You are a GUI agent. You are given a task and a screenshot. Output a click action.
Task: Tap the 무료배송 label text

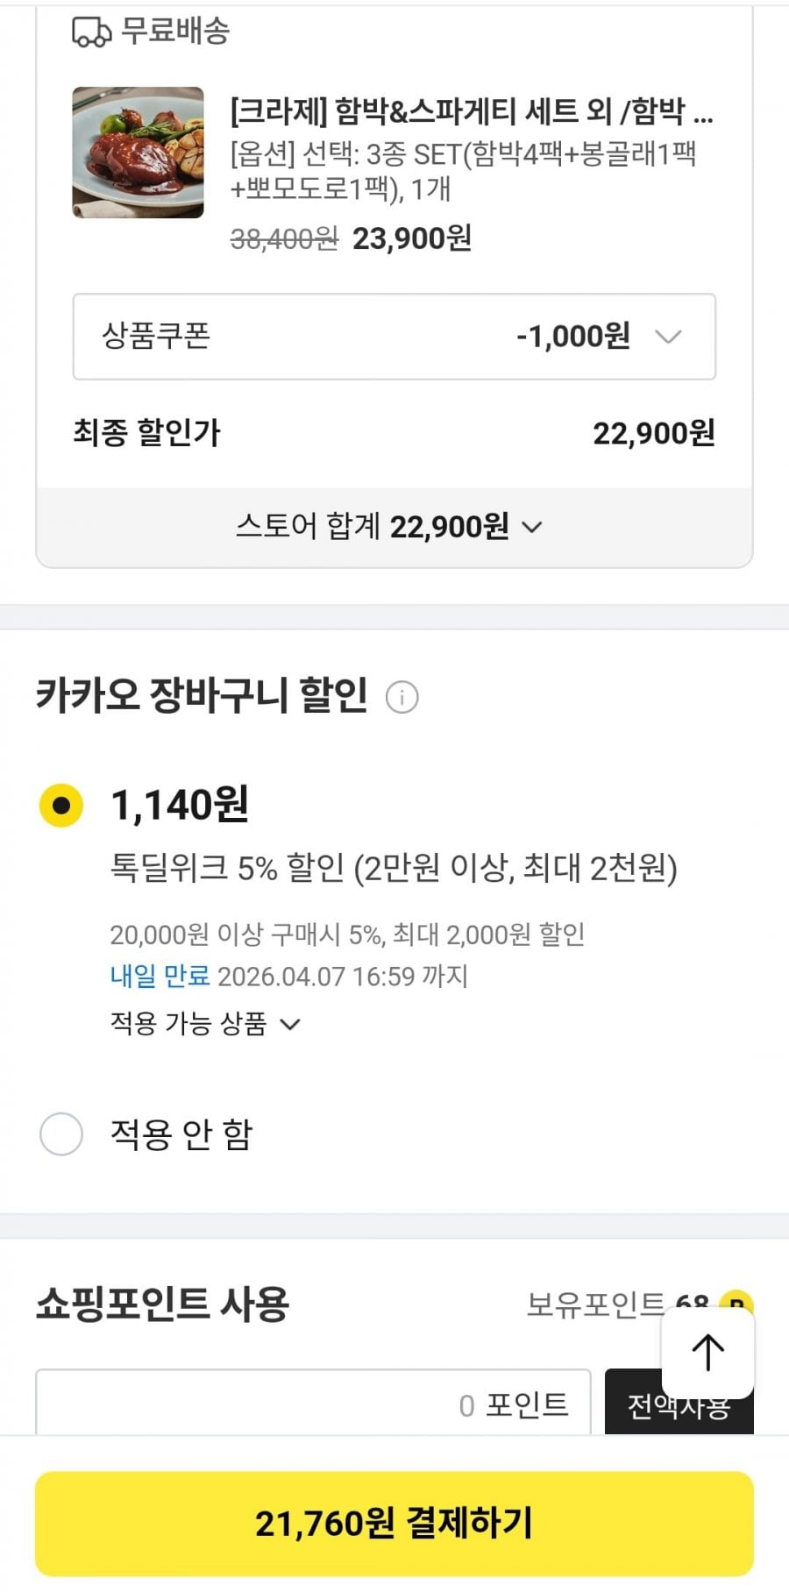tap(175, 32)
